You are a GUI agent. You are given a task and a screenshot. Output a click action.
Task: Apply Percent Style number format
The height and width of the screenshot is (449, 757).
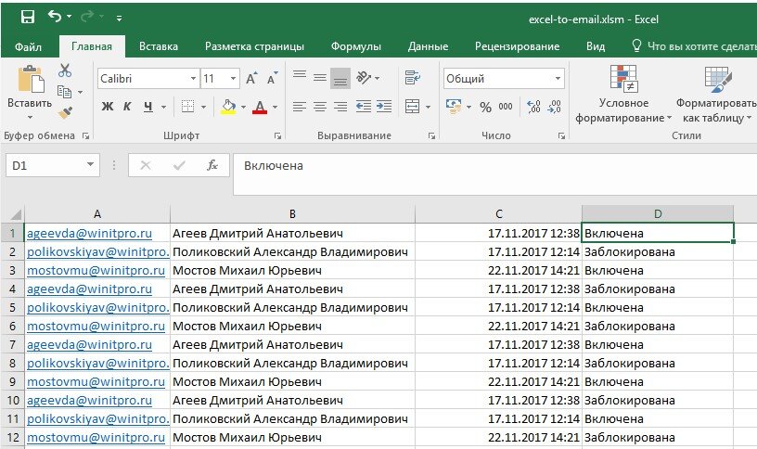(x=486, y=107)
